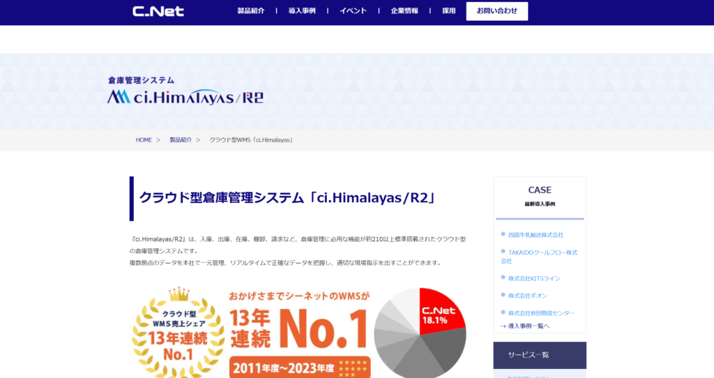Open case 株式会社ギオン

click(527, 296)
